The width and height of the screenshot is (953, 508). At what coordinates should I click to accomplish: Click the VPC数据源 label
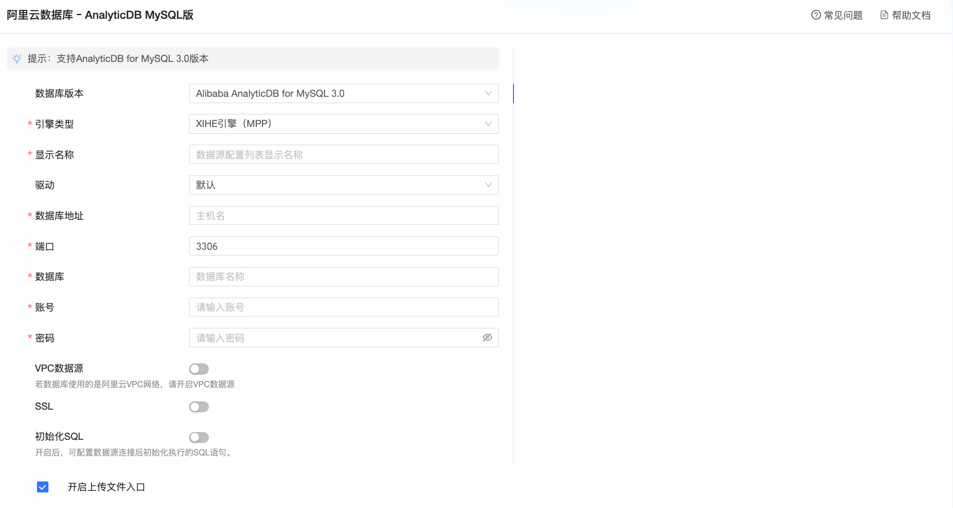(59, 369)
